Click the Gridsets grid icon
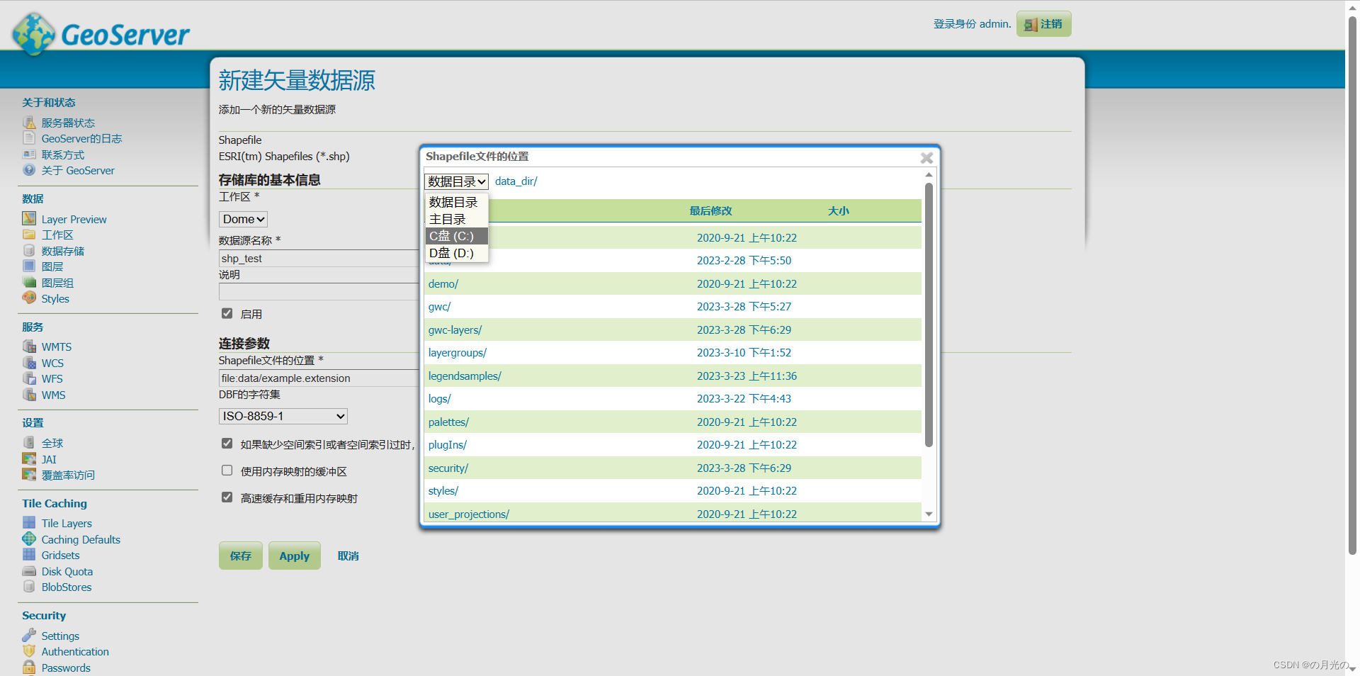 (x=29, y=555)
